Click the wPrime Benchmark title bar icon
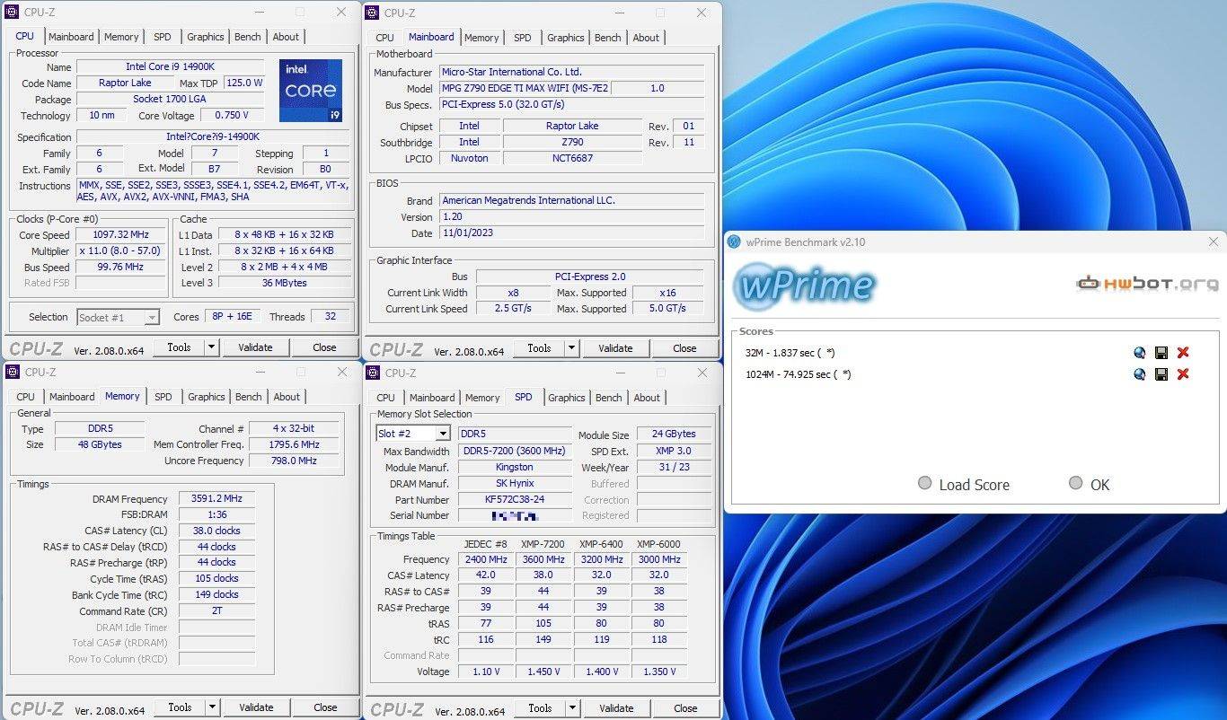The height and width of the screenshot is (720, 1227). pyautogui.click(x=735, y=241)
